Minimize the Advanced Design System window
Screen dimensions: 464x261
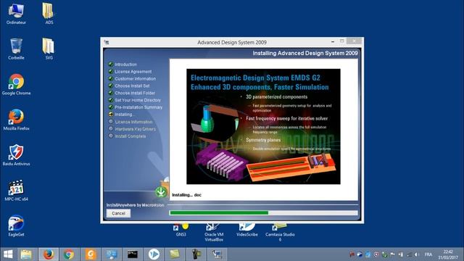tap(333, 42)
